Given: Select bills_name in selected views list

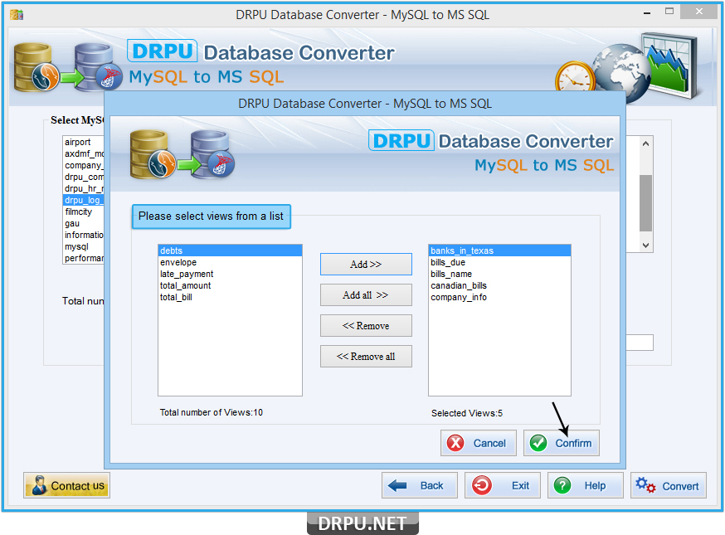Looking at the screenshot, I should 499,274.
